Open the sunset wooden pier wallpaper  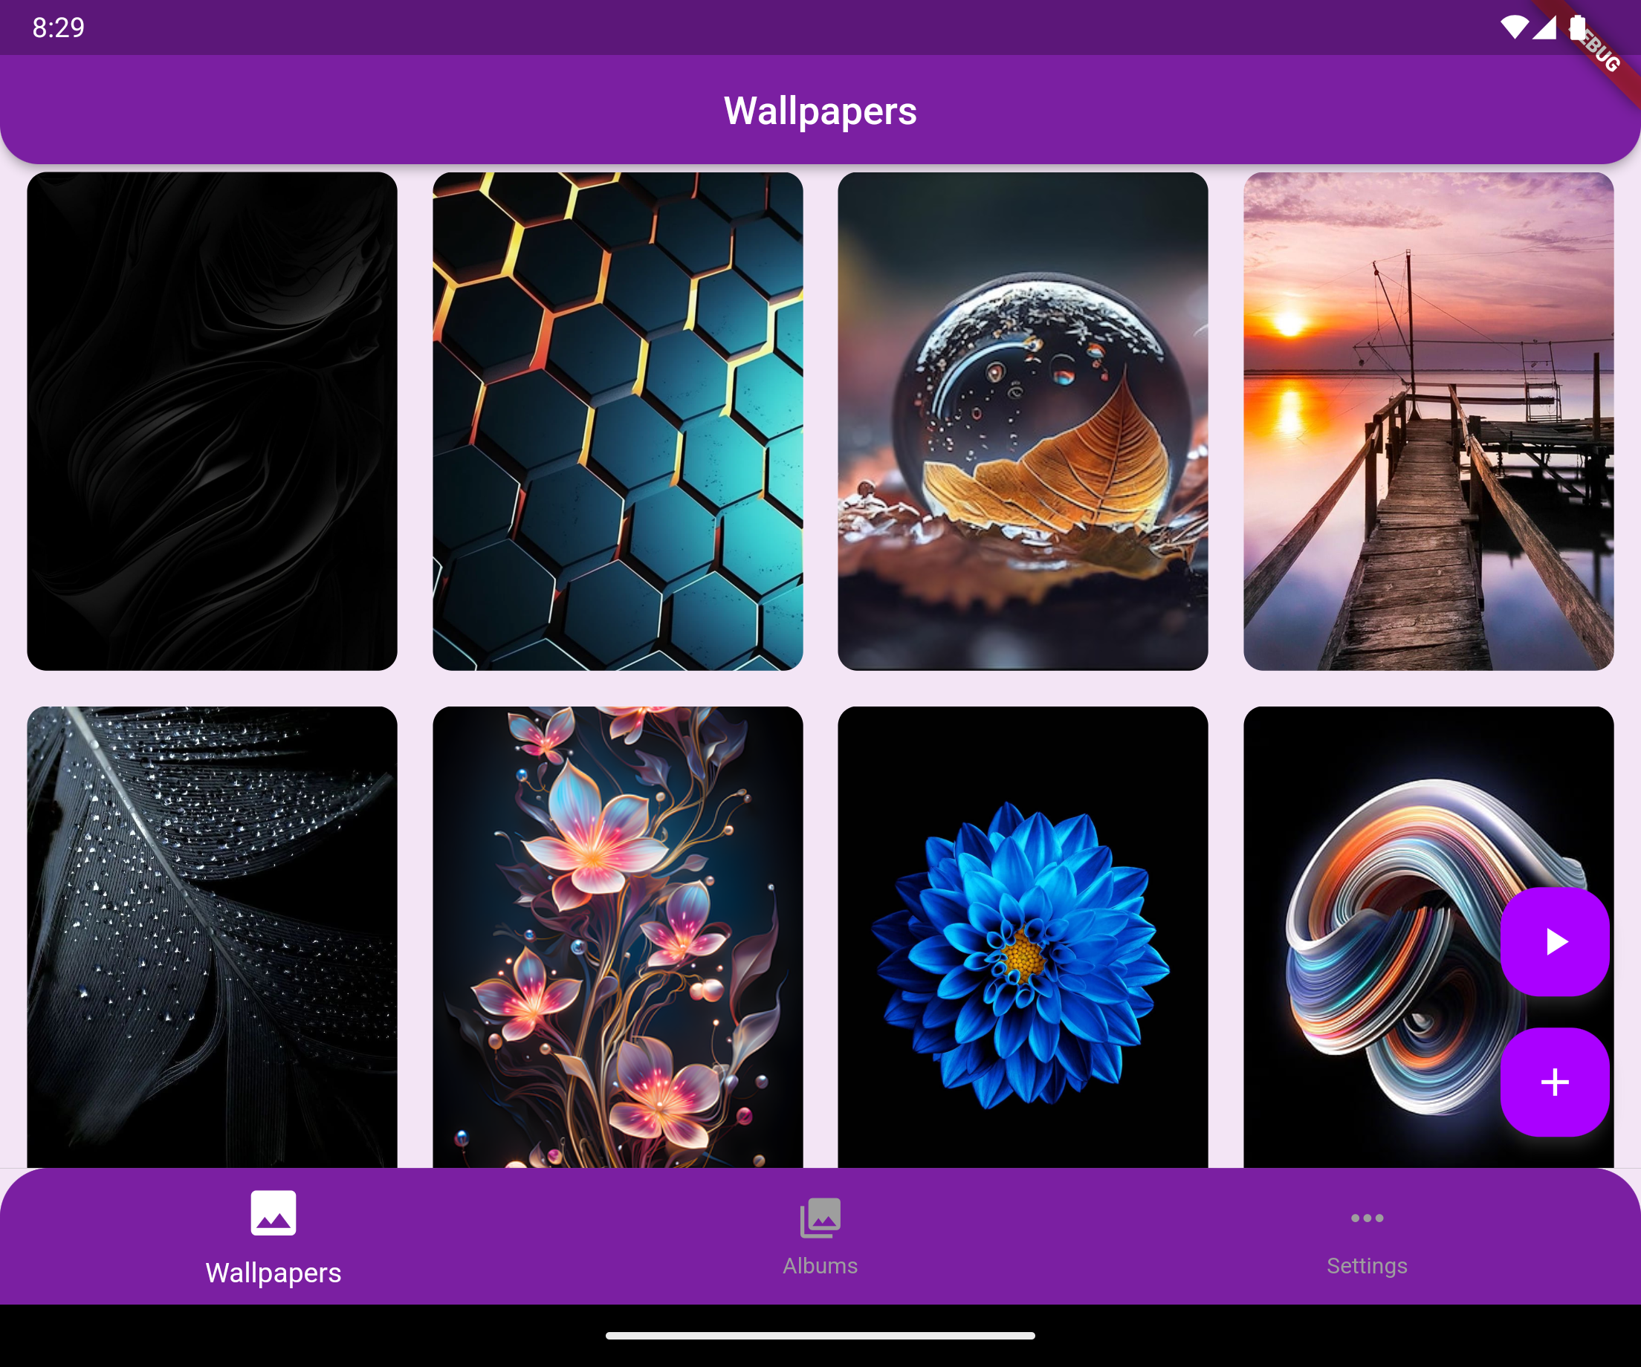click(1428, 421)
